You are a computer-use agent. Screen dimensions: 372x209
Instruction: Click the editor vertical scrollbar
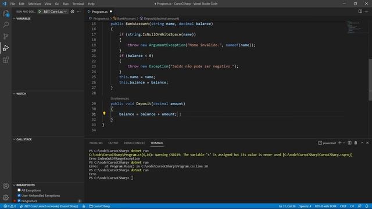pyautogui.click(x=370, y=80)
